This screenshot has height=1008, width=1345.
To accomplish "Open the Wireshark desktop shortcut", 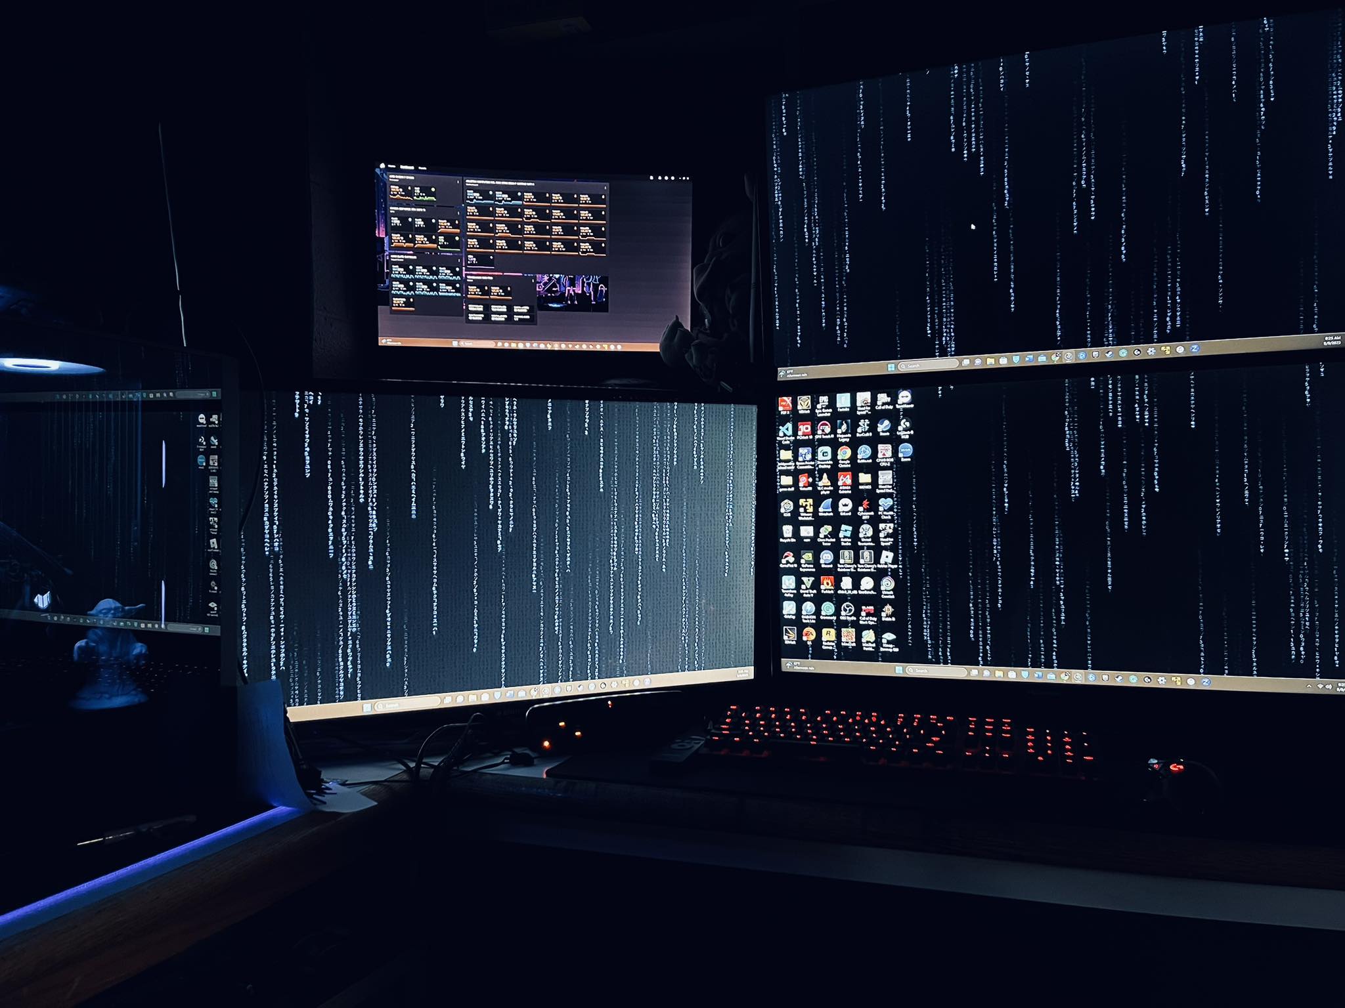I will [x=825, y=505].
